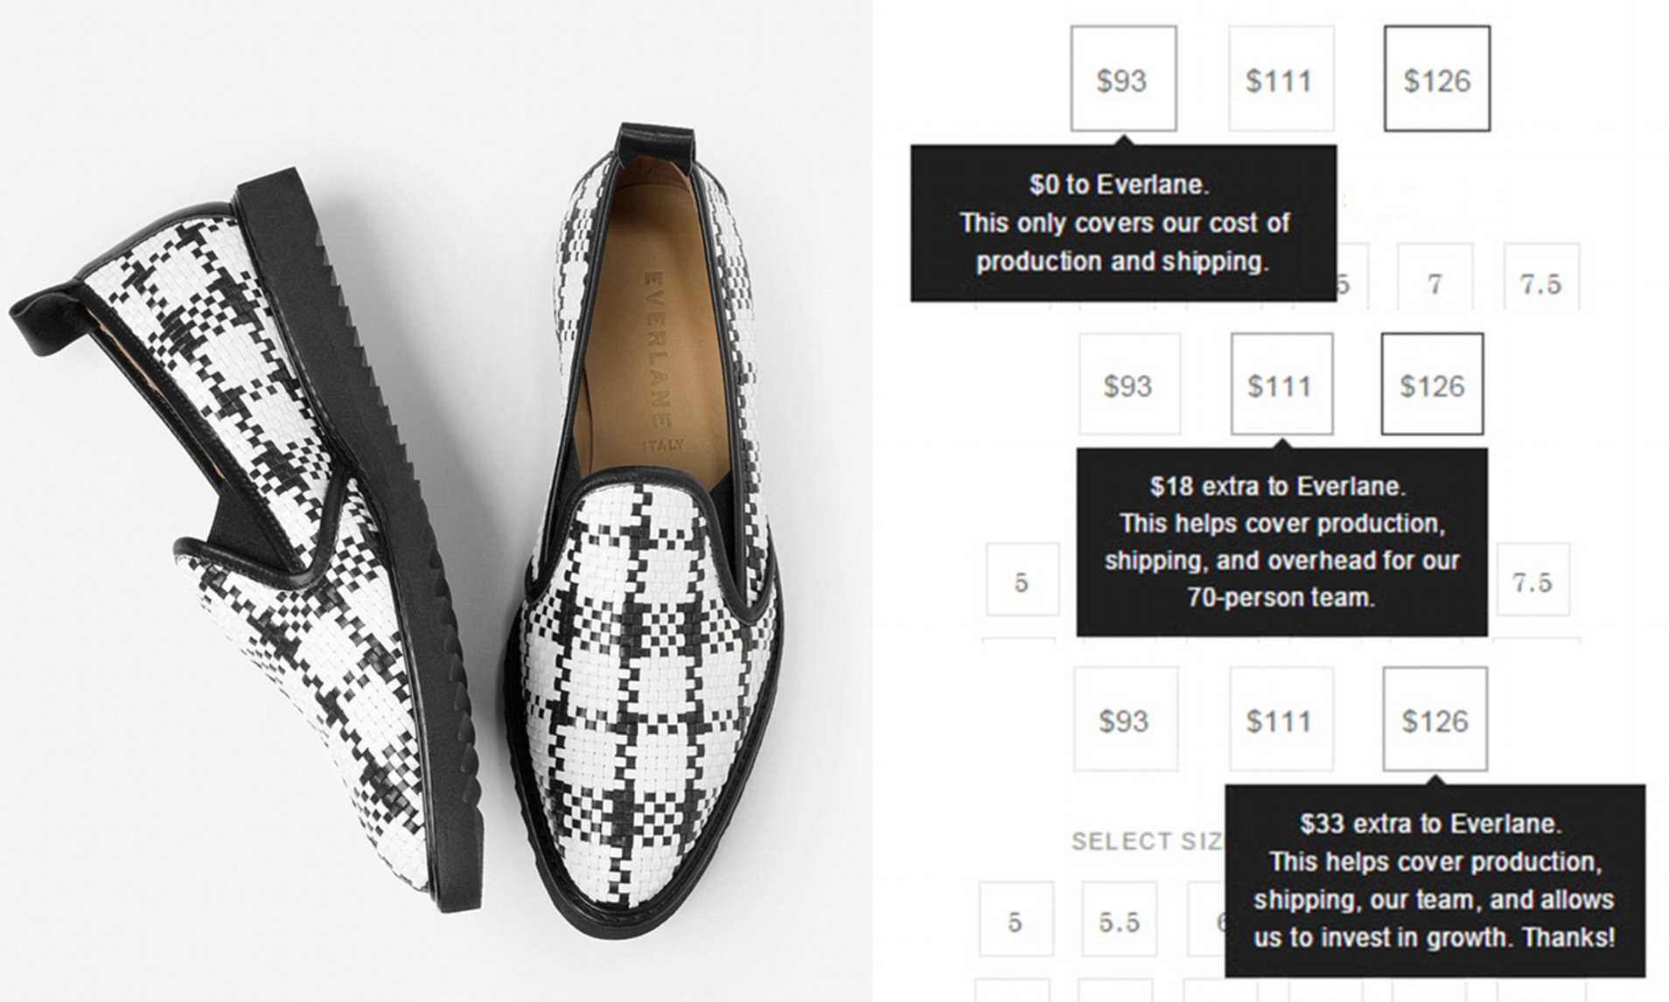Click the '$0 to Everlane' tooltip box

pos(1123,224)
